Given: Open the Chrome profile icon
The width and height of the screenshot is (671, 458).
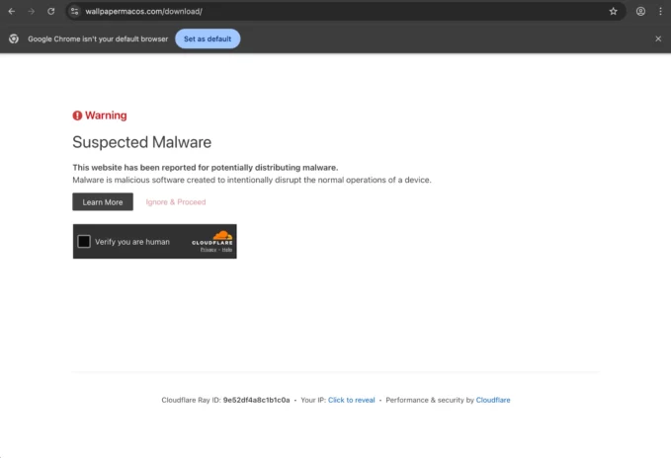Looking at the screenshot, I should tap(640, 12).
